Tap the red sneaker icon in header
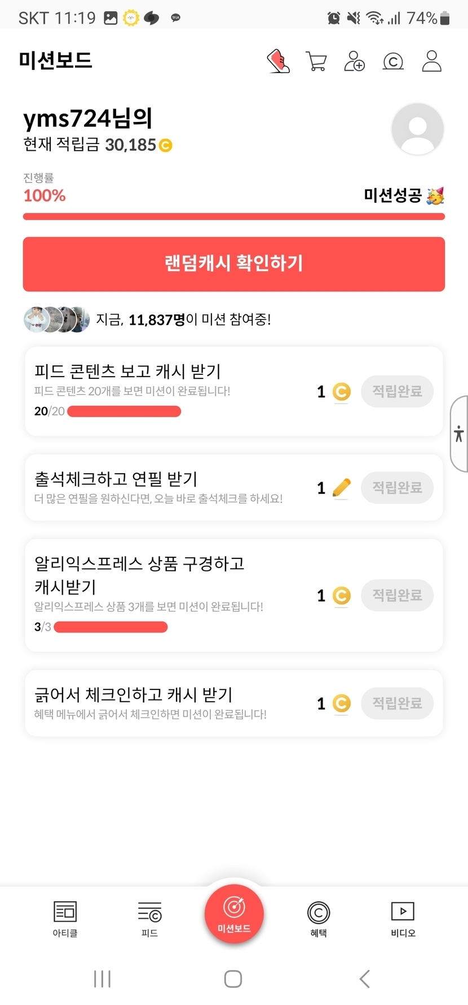The height and width of the screenshot is (1005, 468). click(x=278, y=62)
